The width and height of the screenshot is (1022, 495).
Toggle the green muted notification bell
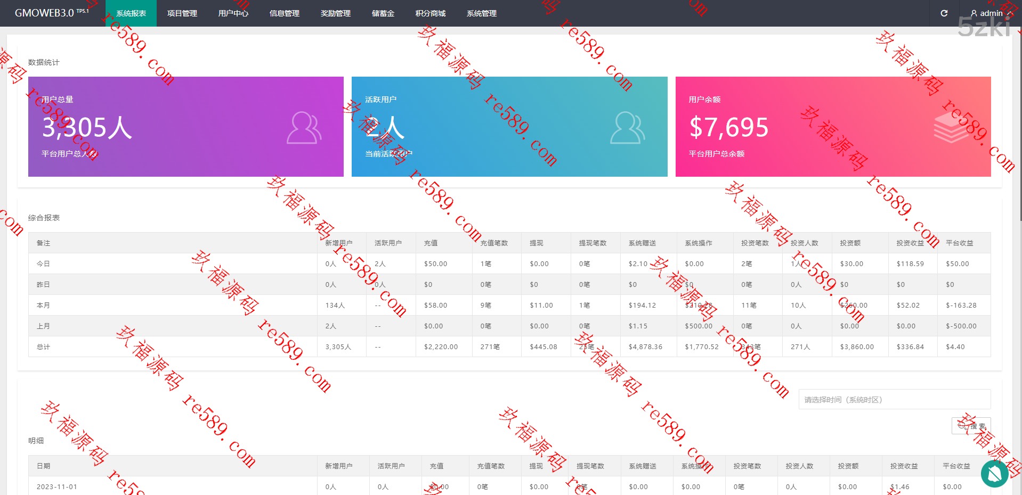point(994,473)
